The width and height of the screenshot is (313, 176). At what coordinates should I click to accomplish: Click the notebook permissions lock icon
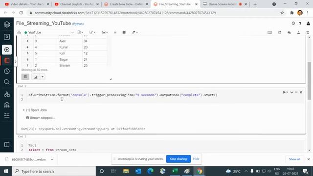click(115, 32)
